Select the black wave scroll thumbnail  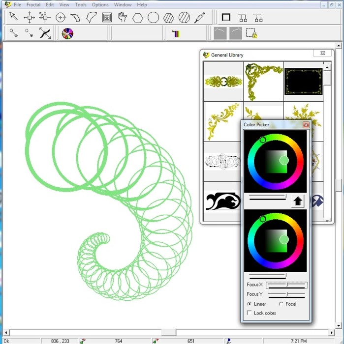click(222, 201)
